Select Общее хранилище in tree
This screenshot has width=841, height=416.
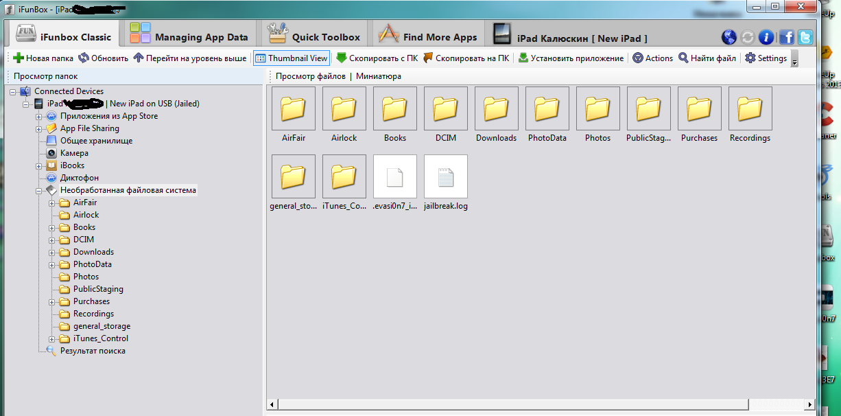(96, 141)
